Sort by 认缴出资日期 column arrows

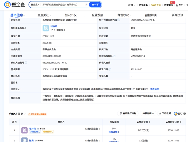tap(180, 122)
